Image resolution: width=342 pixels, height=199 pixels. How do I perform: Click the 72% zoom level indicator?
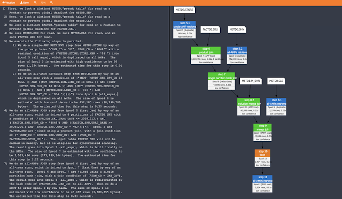pyautogui.click(x=43, y=3)
